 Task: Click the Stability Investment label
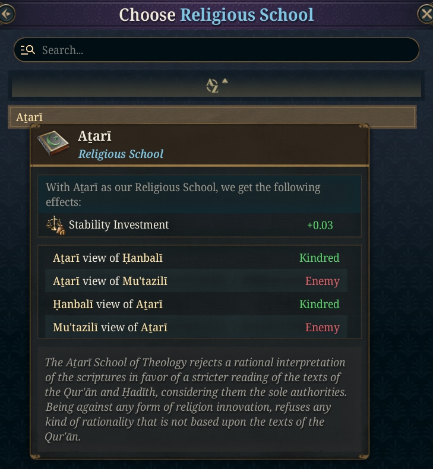click(119, 224)
